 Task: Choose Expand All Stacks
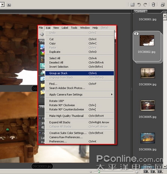80,122
